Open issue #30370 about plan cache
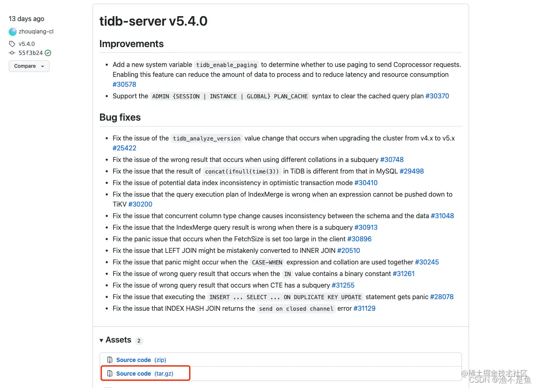This screenshot has height=388, width=538. coord(437,96)
